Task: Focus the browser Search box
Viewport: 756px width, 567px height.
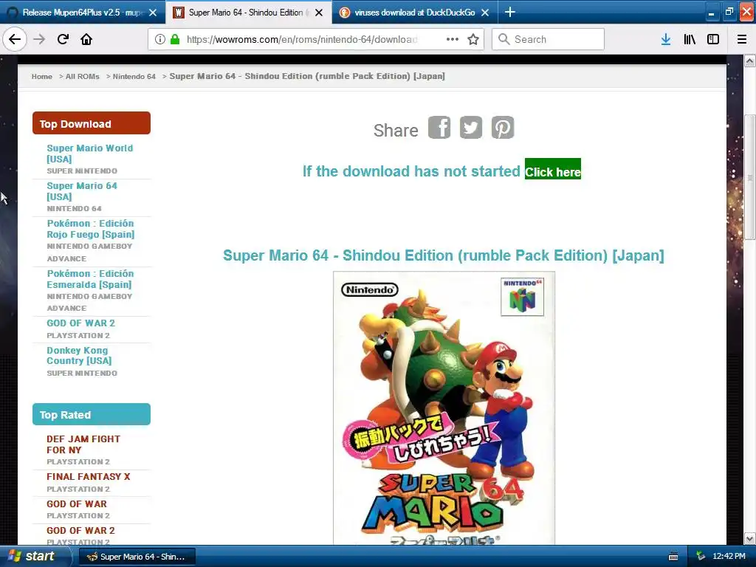Action: (x=548, y=39)
